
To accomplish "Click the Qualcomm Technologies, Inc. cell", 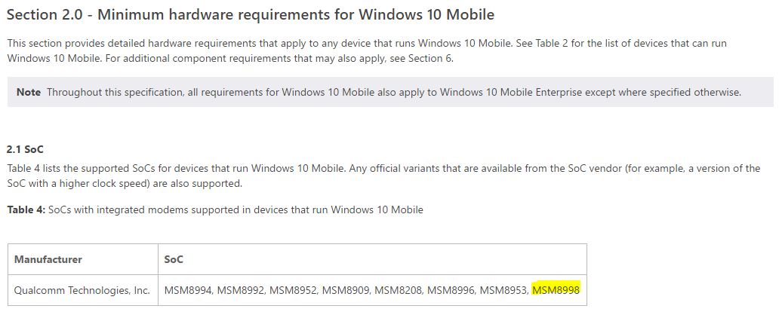I will point(82,290).
